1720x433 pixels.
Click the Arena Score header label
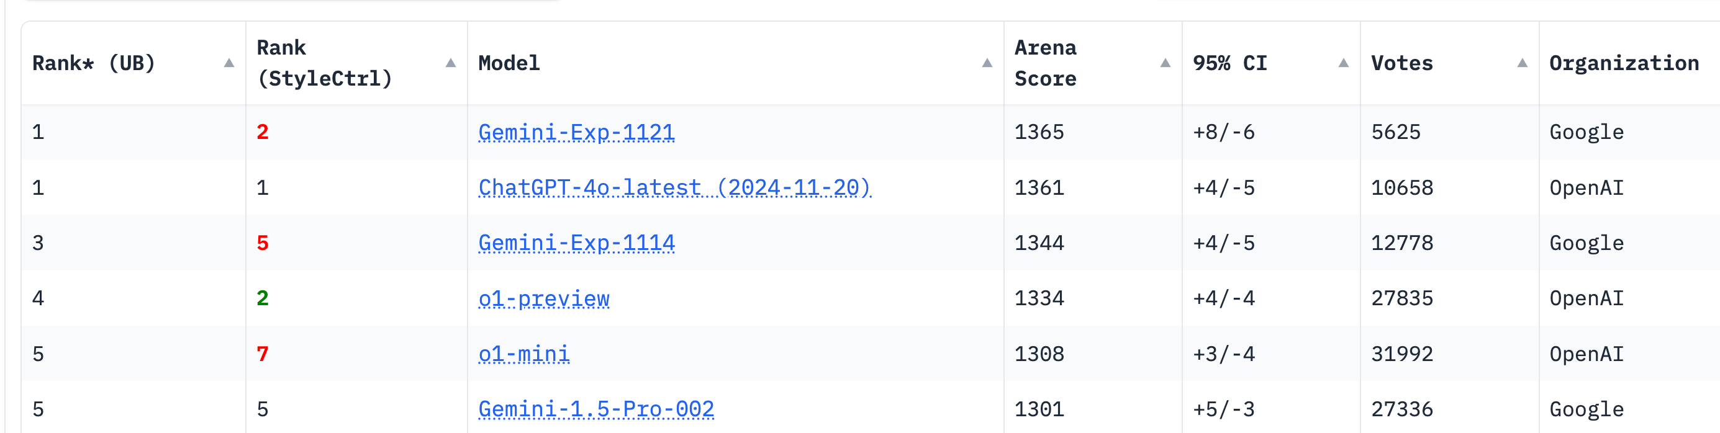tap(1046, 63)
